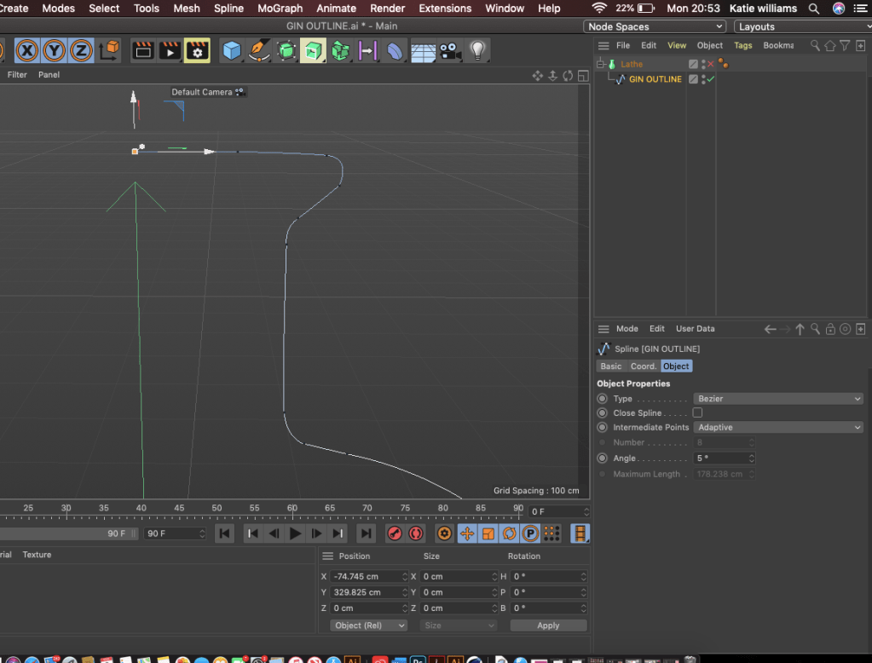This screenshot has width=872, height=663.
Task: Enable the Close Spline checkbox
Action: pos(697,412)
